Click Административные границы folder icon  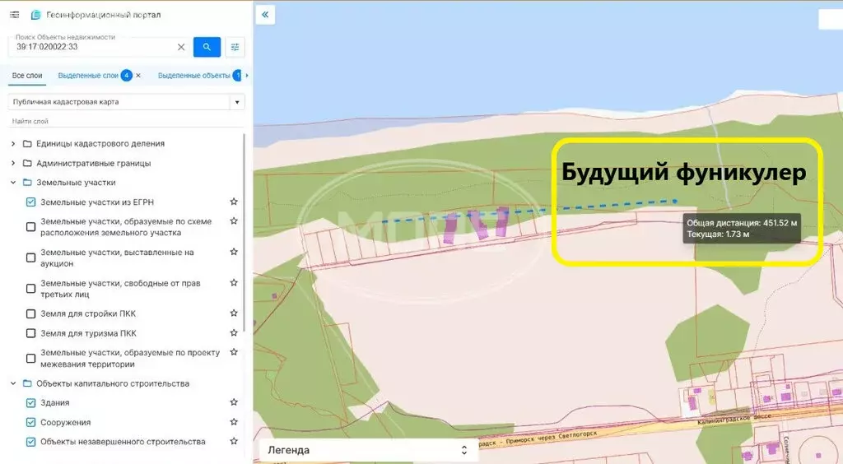[27, 163]
